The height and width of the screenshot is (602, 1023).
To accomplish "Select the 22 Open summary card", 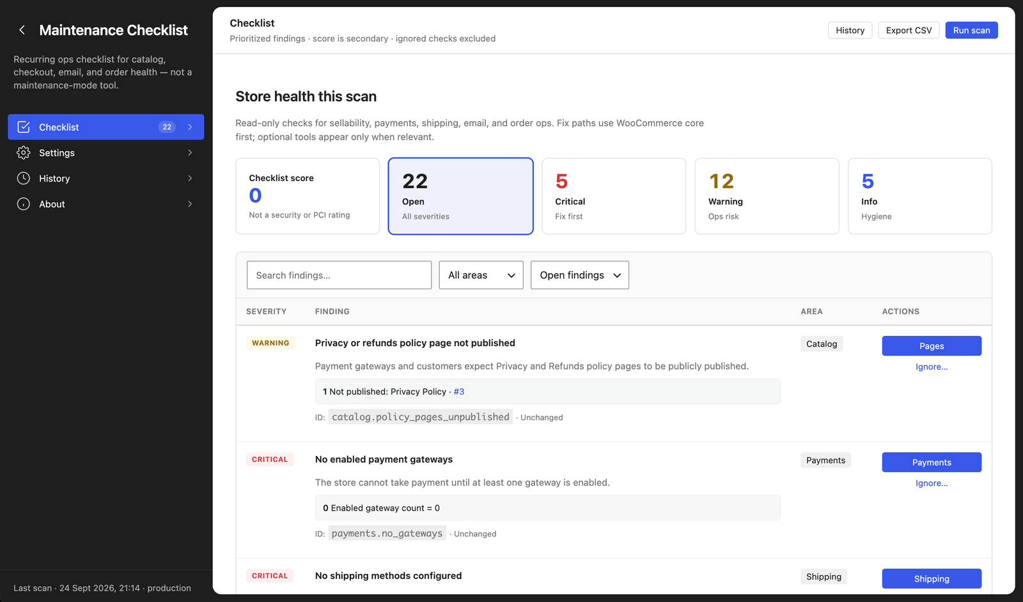I will coord(461,196).
